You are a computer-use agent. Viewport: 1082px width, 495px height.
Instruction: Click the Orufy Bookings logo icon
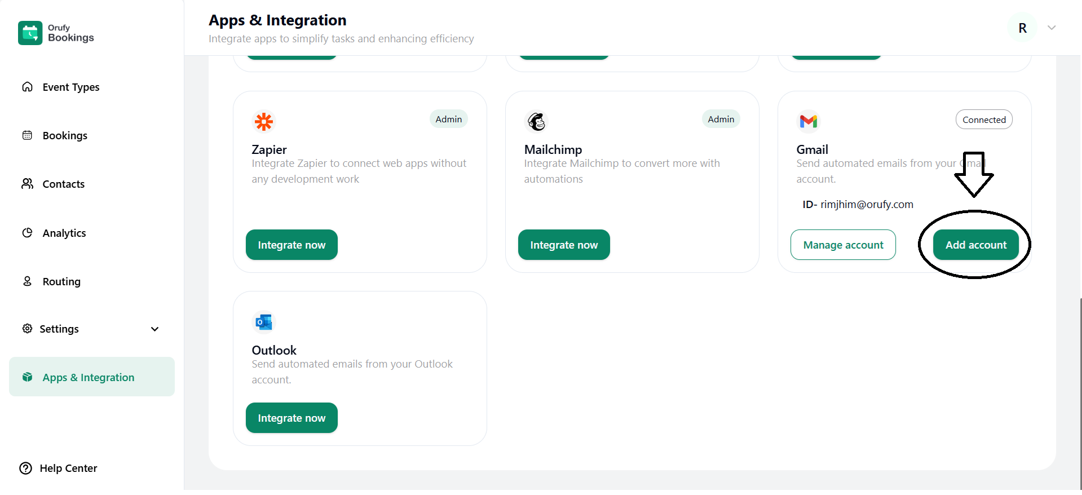coord(30,33)
